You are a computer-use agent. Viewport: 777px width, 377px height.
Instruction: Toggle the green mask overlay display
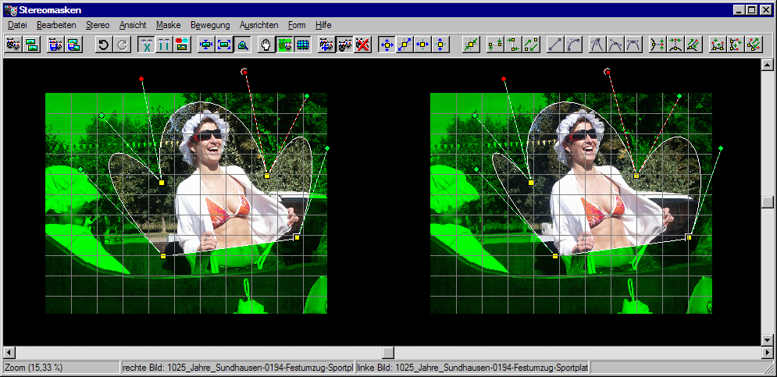[284, 45]
